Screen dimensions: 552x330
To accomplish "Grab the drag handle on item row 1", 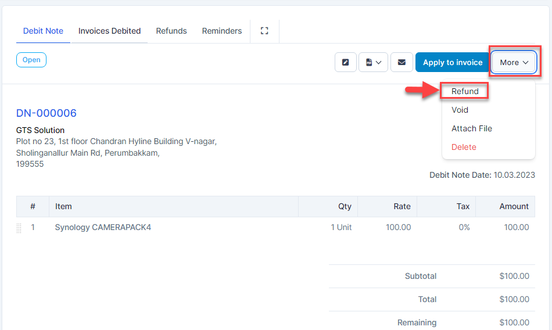I will (x=19, y=228).
